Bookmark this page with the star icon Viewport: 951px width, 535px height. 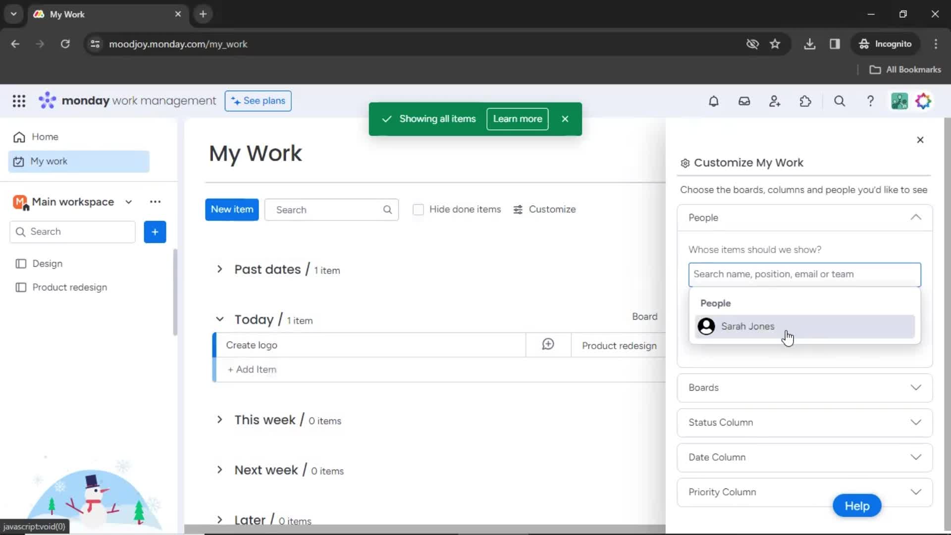(775, 44)
